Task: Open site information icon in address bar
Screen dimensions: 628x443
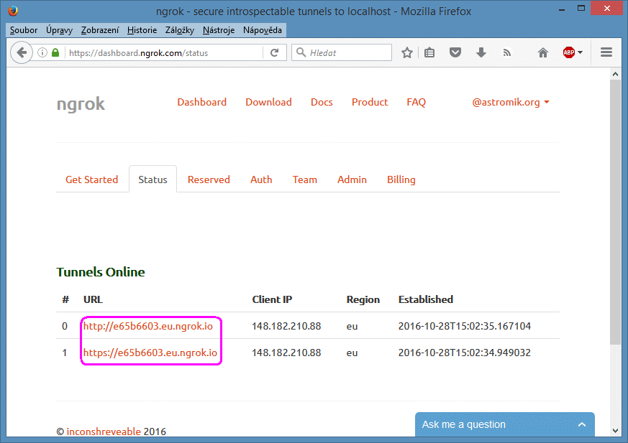Action: click(x=42, y=53)
